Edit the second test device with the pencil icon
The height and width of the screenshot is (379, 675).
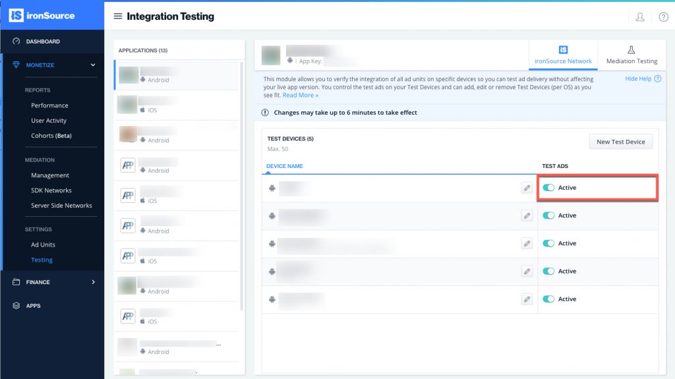coord(527,216)
